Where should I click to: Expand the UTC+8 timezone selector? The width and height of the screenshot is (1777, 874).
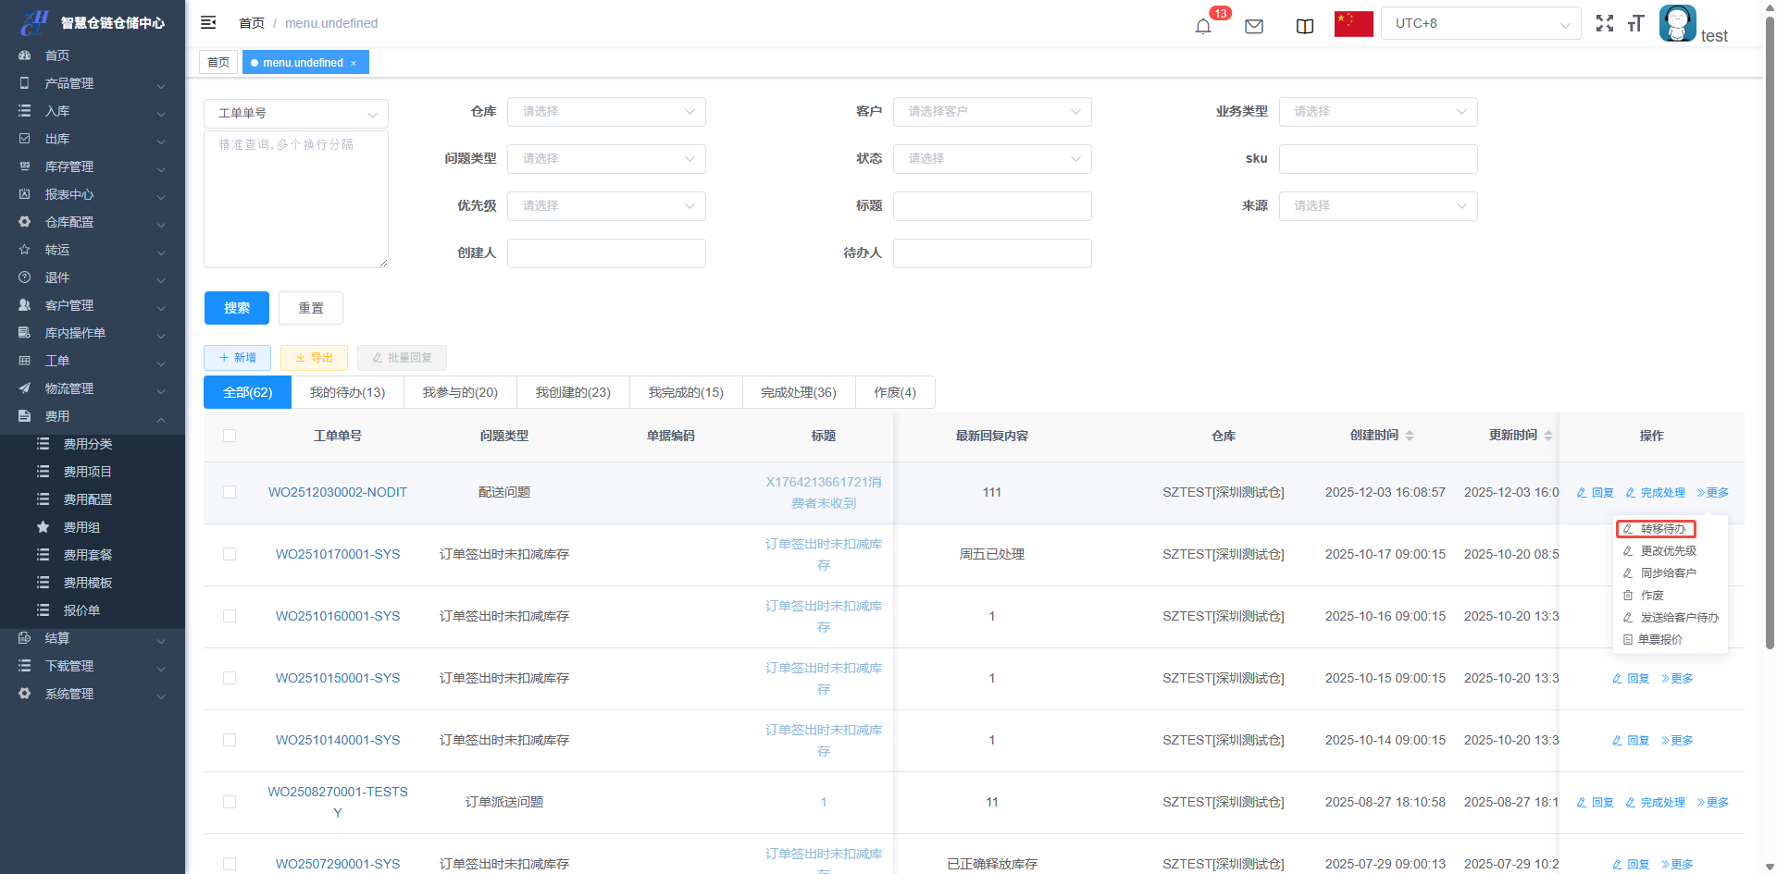(1480, 24)
